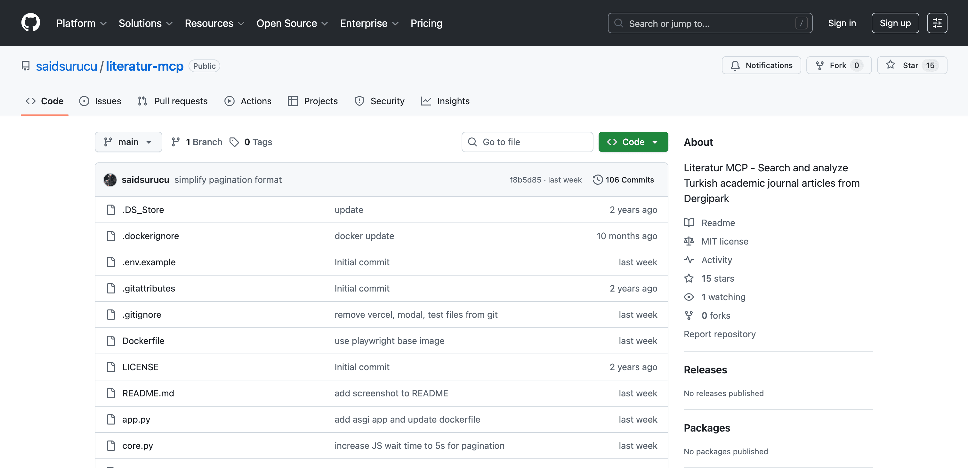The image size is (968, 468).
Task: Click file icon next to README.md
Action: [x=111, y=393]
